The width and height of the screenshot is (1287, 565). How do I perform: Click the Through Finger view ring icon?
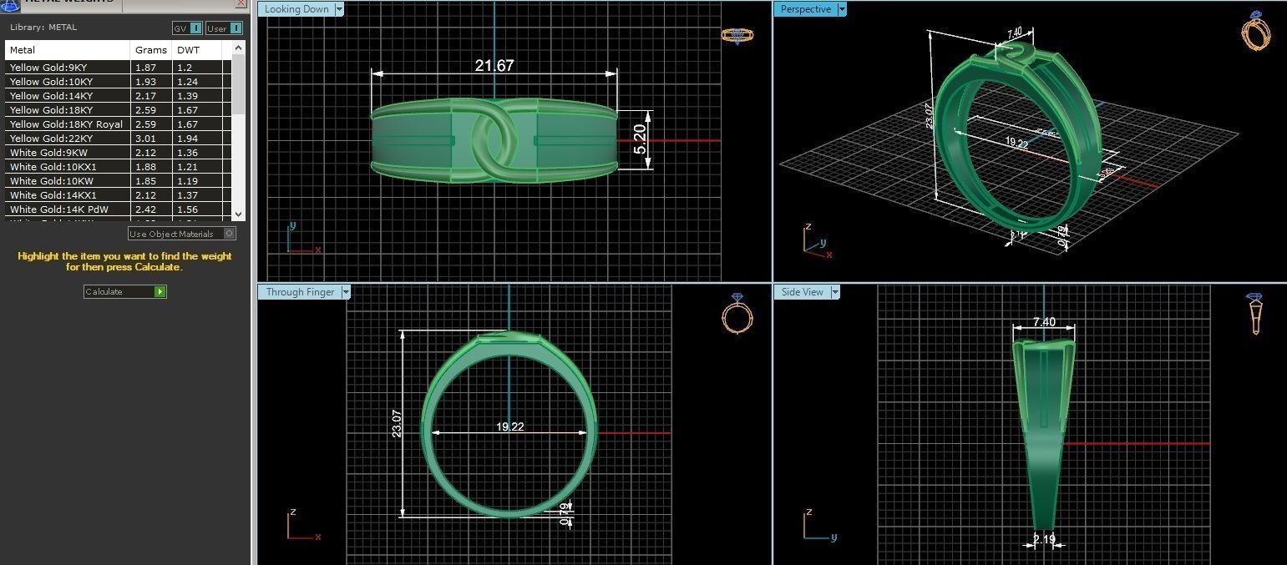pyautogui.click(x=737, y=314)
